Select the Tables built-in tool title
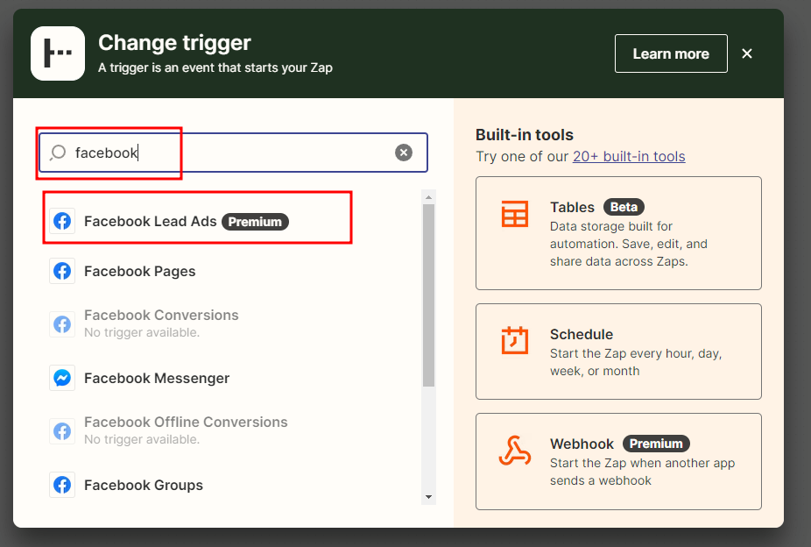 (572, 207)
